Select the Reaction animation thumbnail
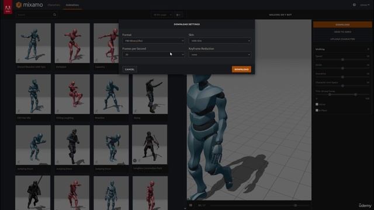The image size is (374, 210). point(111,94)
